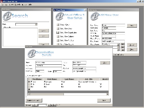Click the empty Work Phone field
Image resolution: width=144 pixels, height=108 pixels.
109,36
